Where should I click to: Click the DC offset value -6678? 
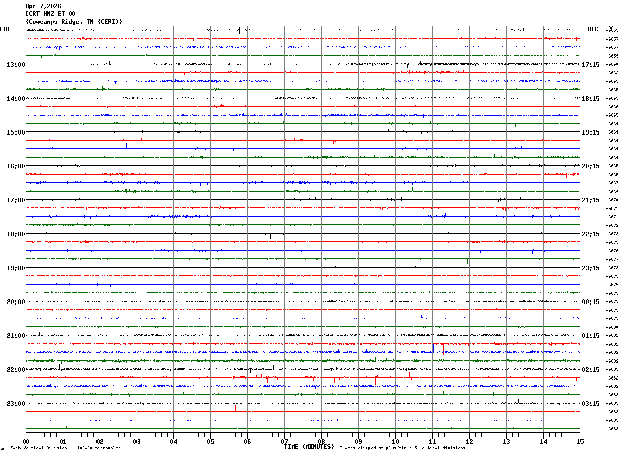612,268
